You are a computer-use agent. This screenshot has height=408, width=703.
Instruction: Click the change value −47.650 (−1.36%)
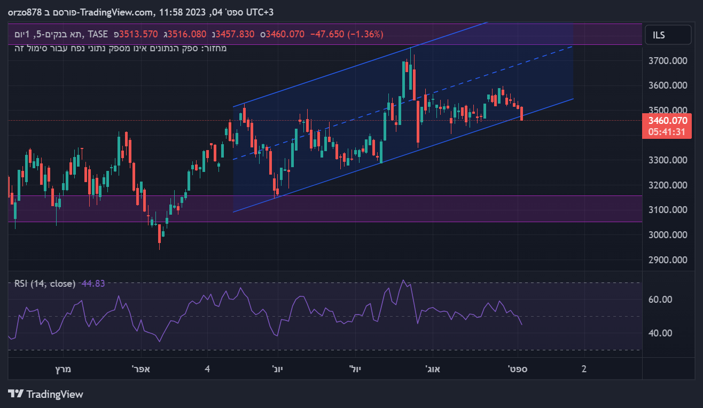click(x=347, y=34)
